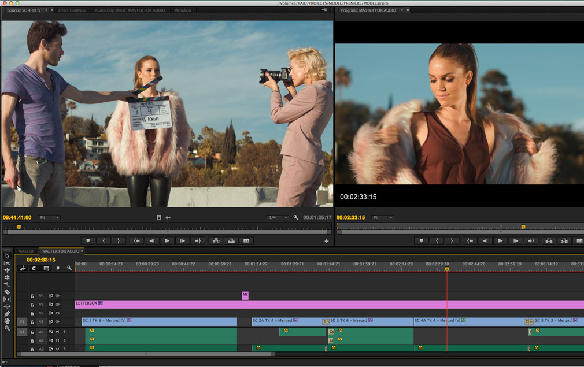Open timeline display settings wrench icon

(69, 268)
